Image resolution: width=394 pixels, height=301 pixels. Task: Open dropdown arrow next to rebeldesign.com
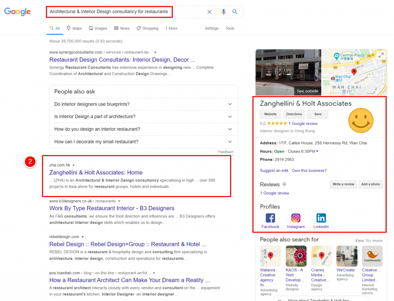pyautogui.click(x=82, y=237)
